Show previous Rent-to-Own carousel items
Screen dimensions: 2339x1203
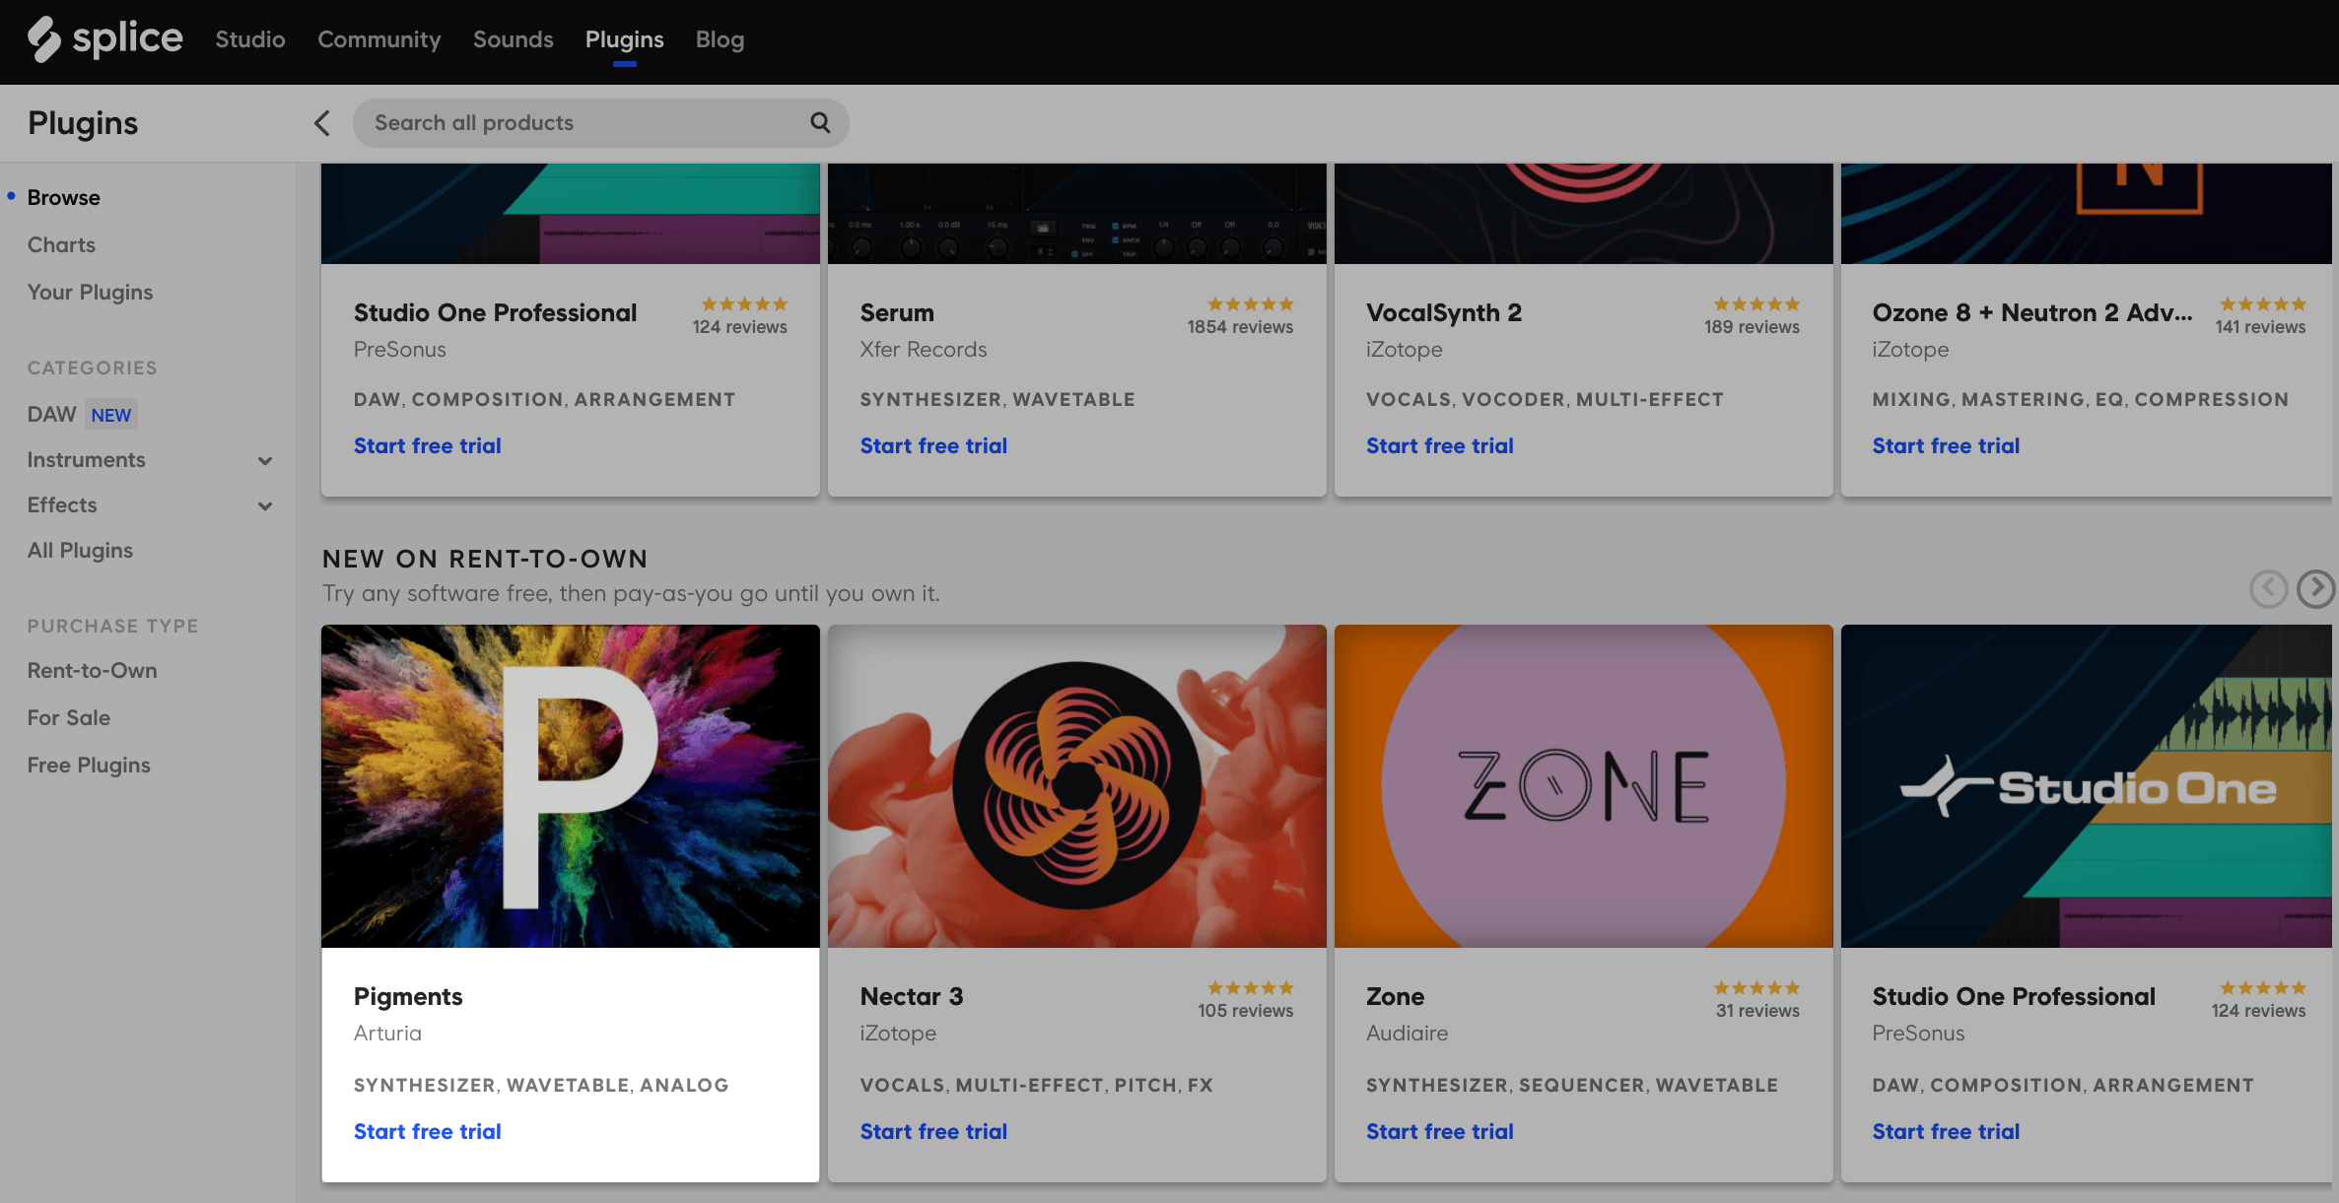tap(2268, 589)
